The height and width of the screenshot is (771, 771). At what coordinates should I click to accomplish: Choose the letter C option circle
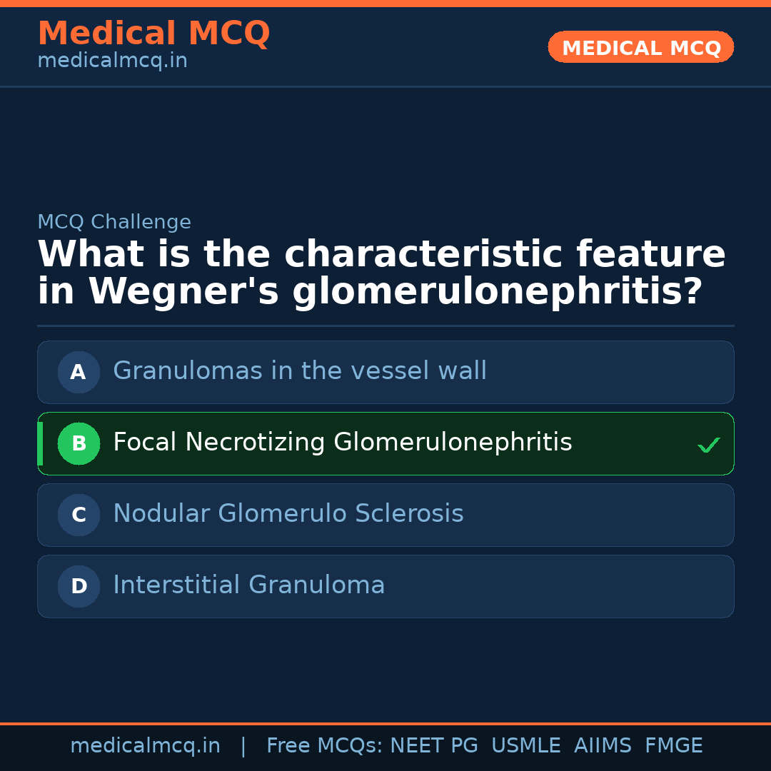[x=79, y=515]
